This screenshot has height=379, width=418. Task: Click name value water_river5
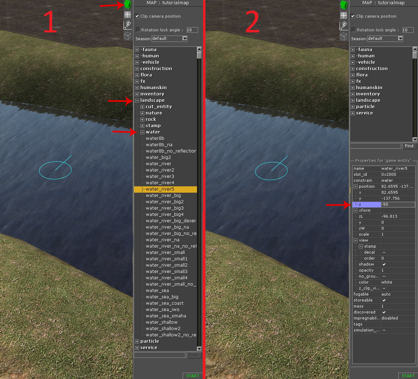pos(394,168)
